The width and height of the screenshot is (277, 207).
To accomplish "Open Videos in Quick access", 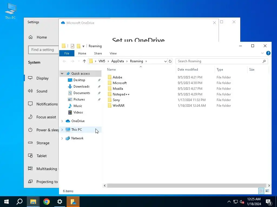I will [78, 112].
